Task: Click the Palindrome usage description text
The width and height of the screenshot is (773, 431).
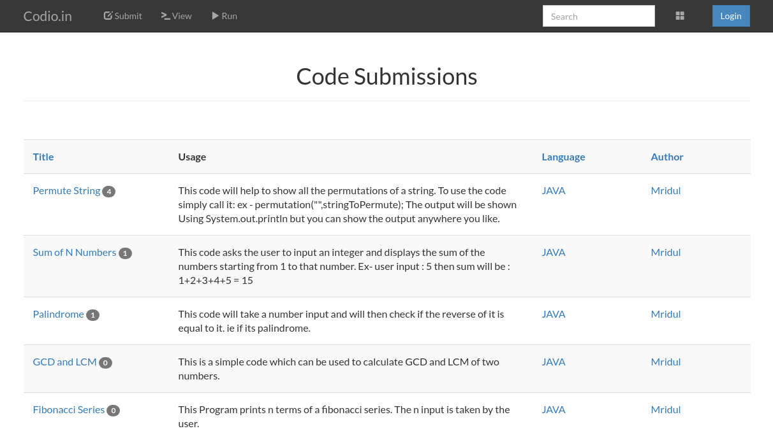Action: click(x=341, y=321)
